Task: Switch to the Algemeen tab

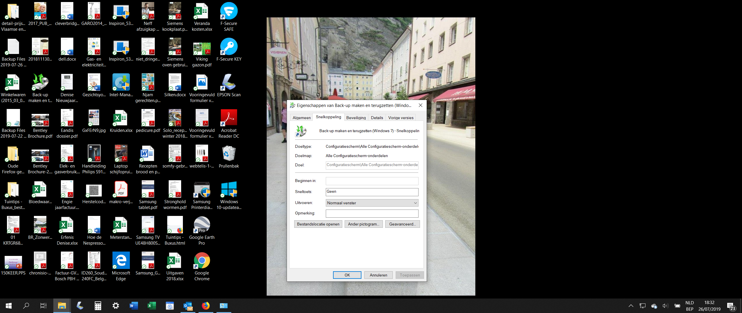Action: click(301, 118)
